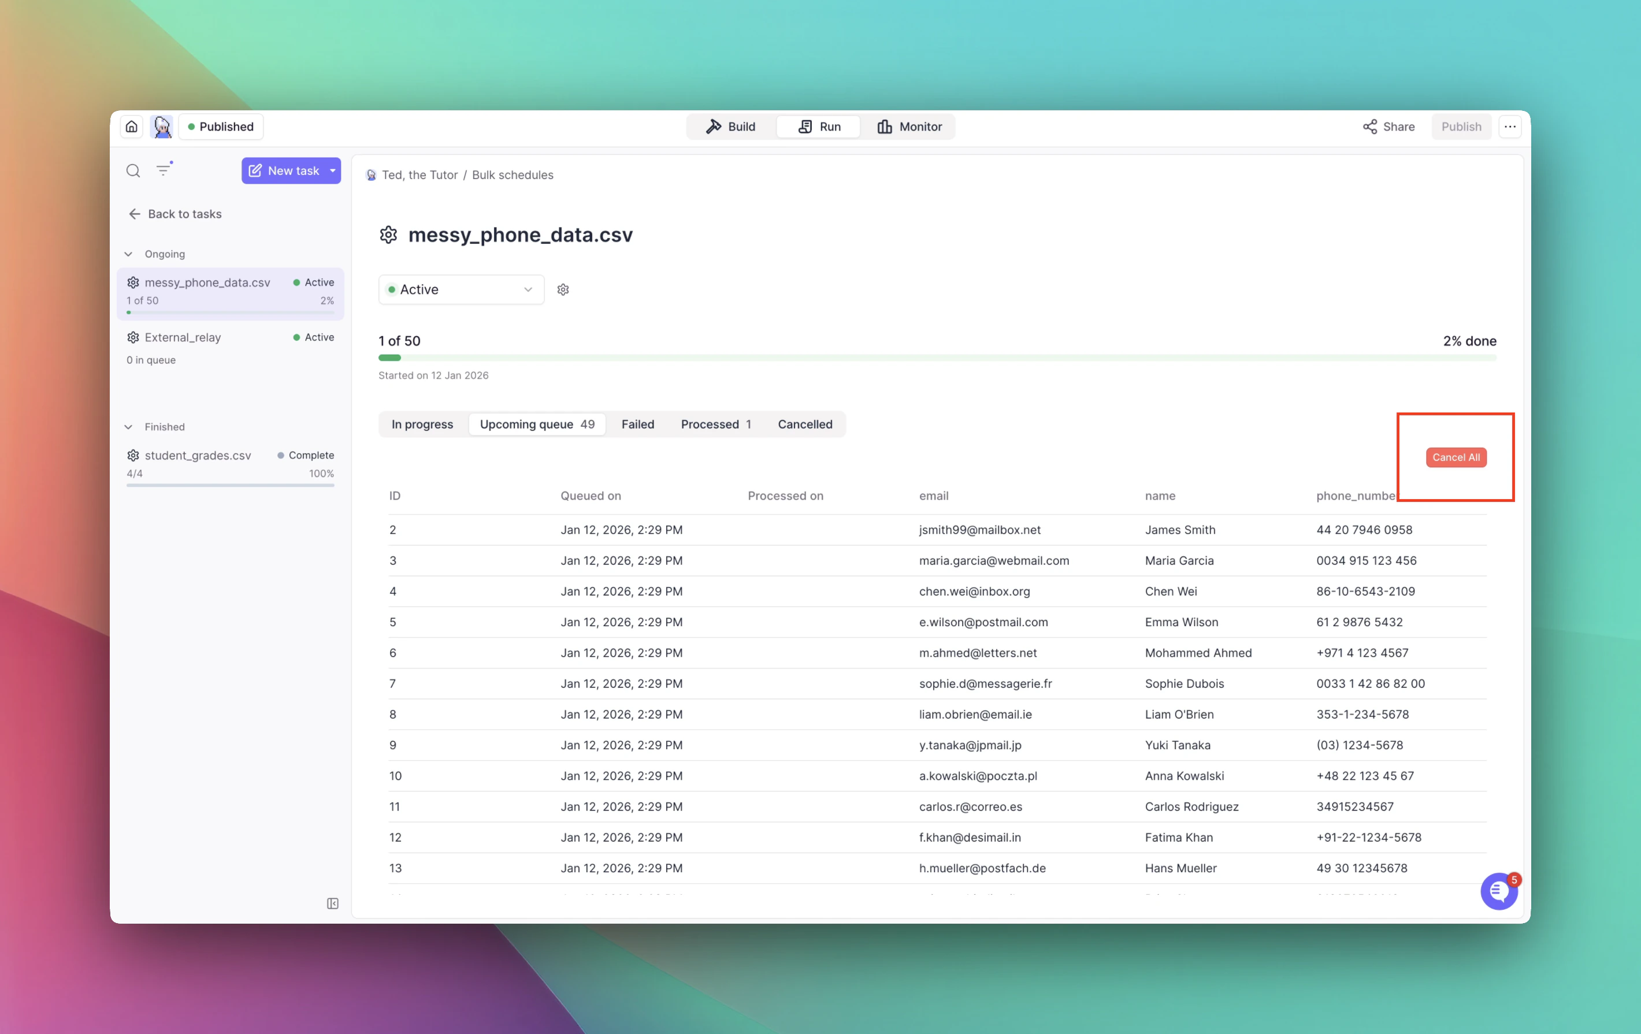Click the filter icon beside search
Viewport: 1641px width, 1034px height.
pos(164,170)
